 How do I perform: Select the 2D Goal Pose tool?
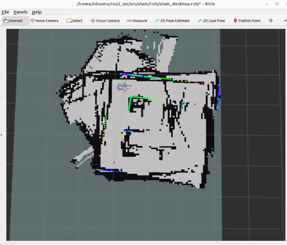tap(211, 21)
